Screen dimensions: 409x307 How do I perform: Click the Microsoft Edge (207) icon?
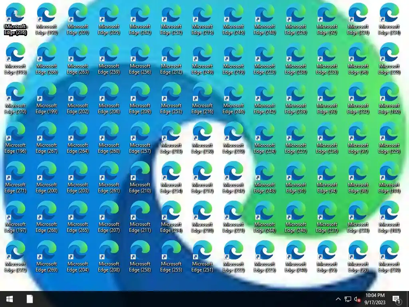109,217
